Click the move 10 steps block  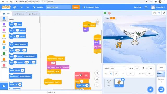tap(16, 24)
